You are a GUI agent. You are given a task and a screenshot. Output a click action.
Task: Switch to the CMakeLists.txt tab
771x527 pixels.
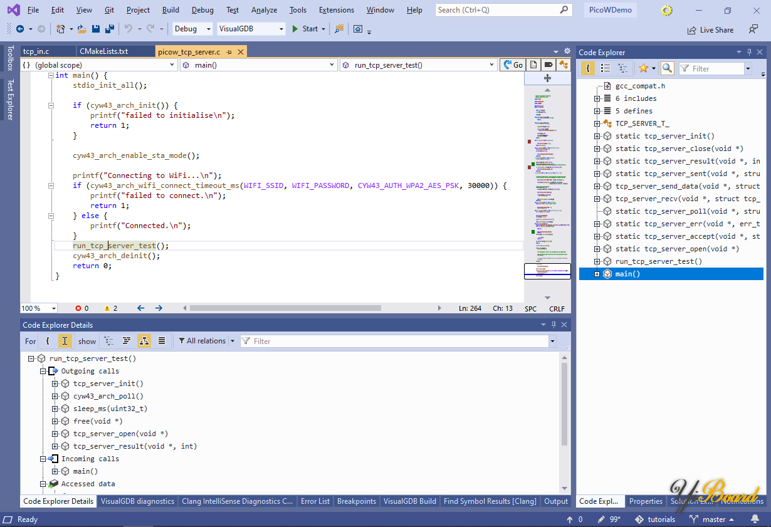105,51
